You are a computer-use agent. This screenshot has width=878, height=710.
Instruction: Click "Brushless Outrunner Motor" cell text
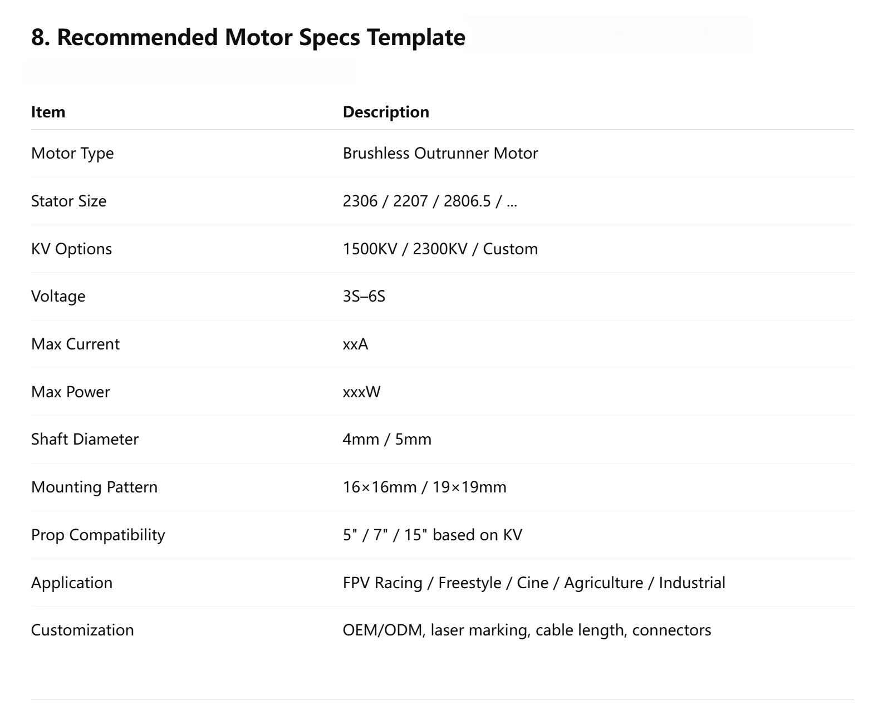pos(440,153)
